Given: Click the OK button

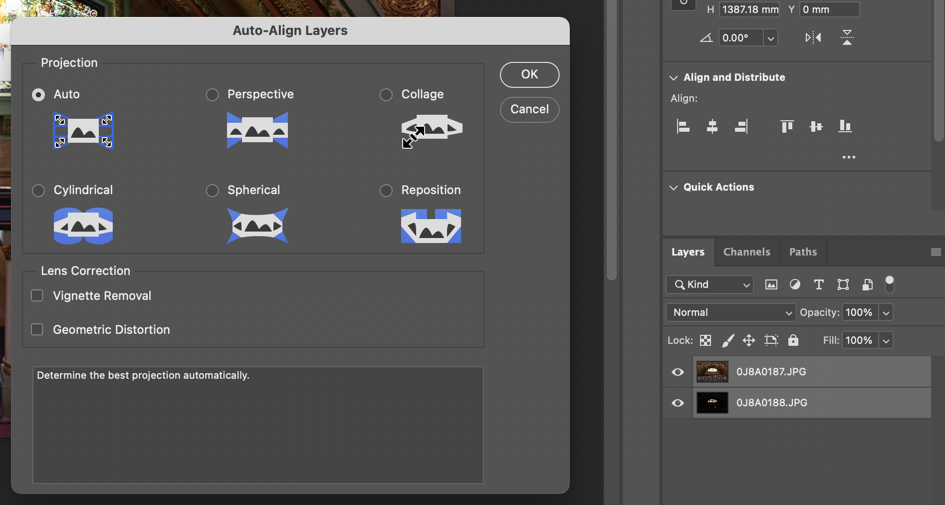Looking at the screenshot, I should pos(529,74).
